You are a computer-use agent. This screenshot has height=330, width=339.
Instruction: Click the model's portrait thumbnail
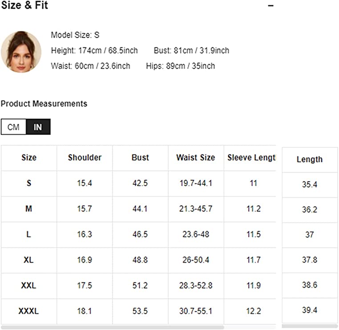21,52
